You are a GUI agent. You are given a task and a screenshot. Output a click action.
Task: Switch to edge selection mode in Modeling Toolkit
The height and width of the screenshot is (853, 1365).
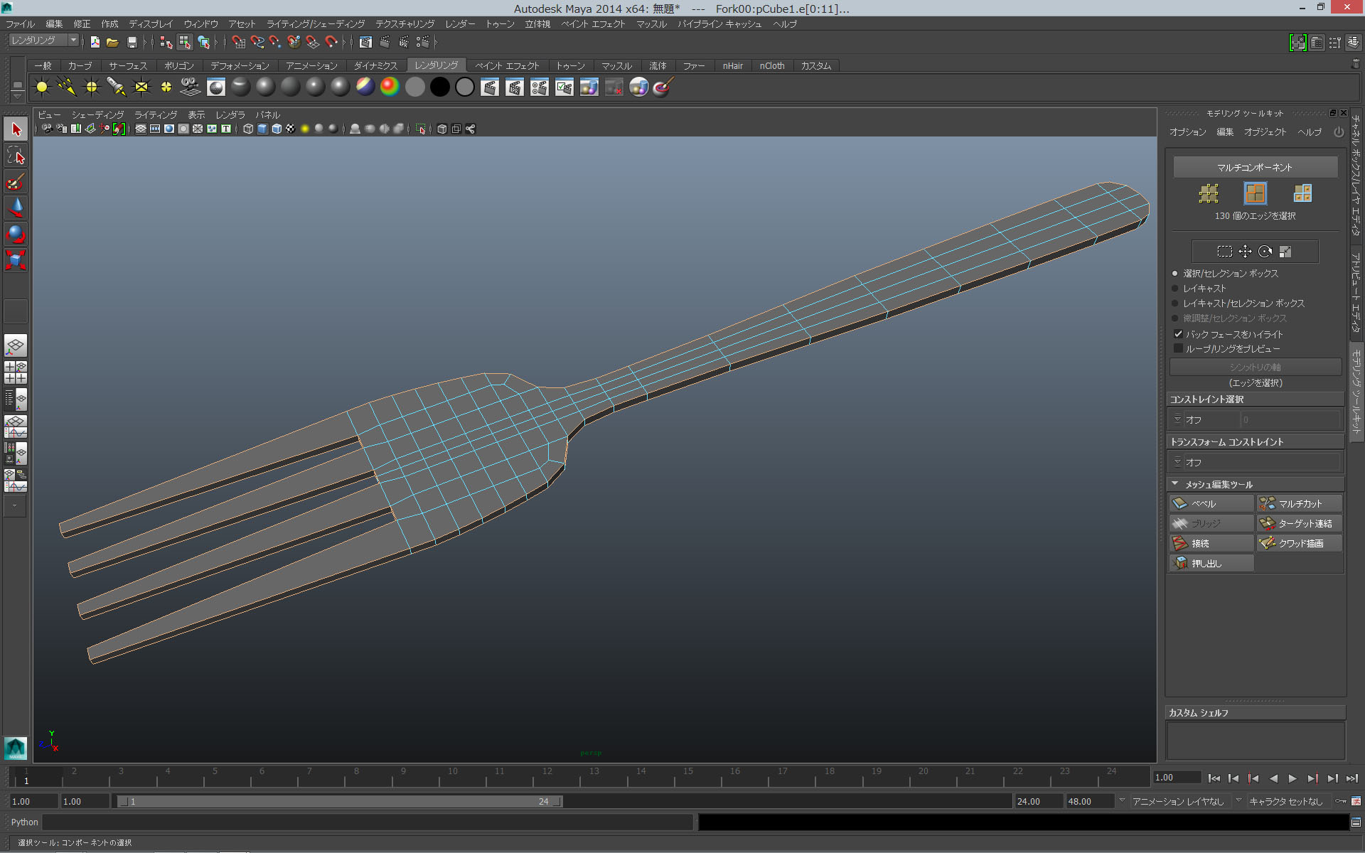1255,193
